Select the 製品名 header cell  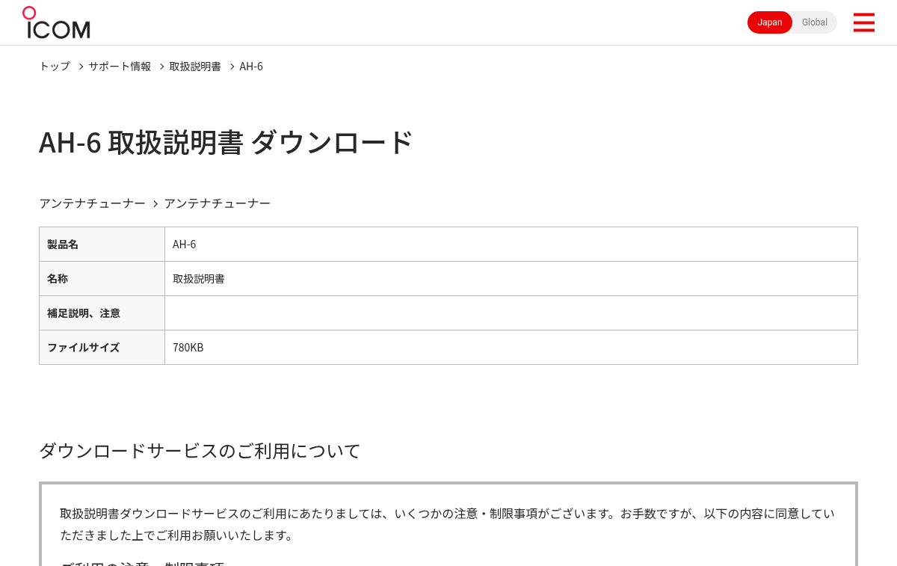[x=102, y=244]
